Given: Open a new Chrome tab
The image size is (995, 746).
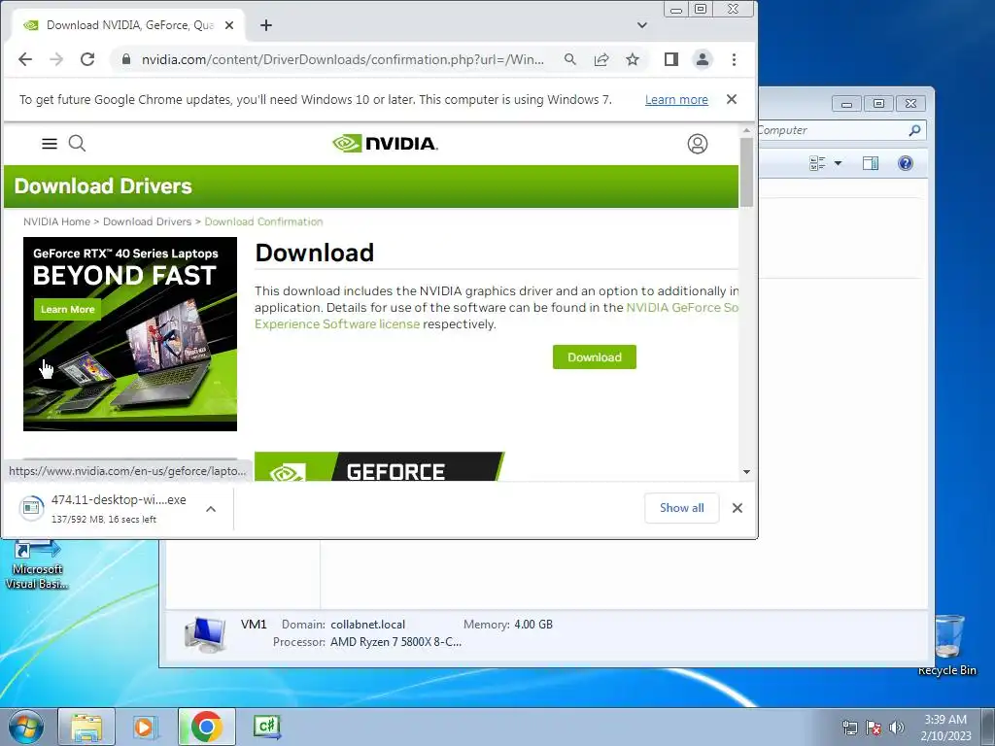Looking at the screenshot, I should click(x=266, y=25).
